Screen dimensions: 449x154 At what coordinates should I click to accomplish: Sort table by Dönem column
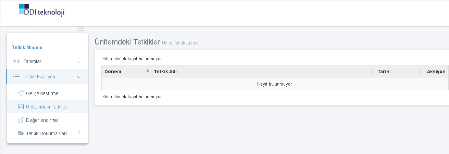point(126,72)
